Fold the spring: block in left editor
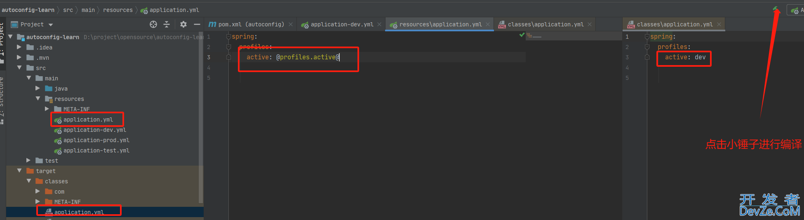This screenshot has height=220, width=804. pos(228,37)
